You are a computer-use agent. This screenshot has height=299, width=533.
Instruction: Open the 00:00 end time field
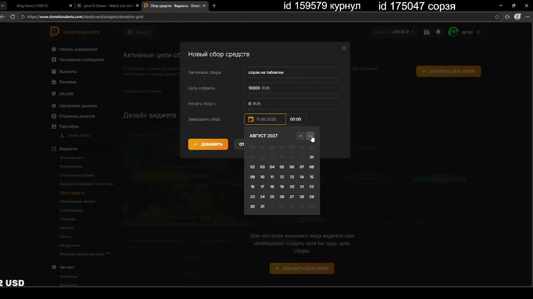[x=296, y=119]
